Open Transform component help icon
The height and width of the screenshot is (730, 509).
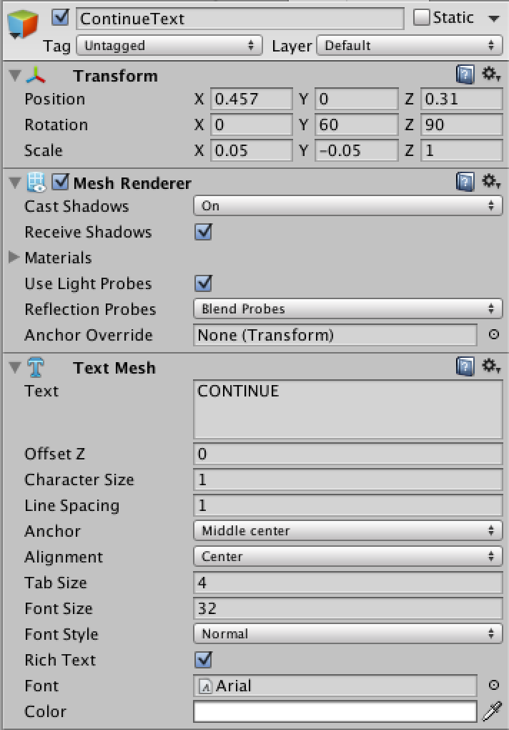465,75
